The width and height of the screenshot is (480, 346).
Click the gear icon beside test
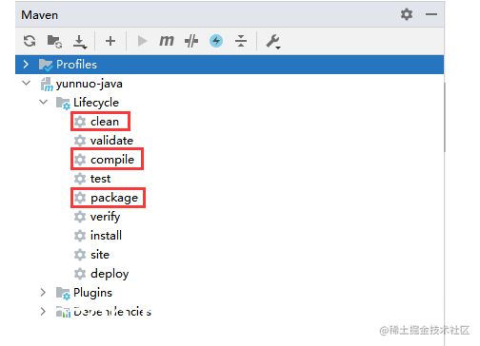click(x=80, y=179)
